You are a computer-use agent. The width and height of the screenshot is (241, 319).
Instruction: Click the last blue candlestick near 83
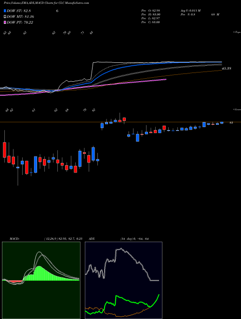coord(222,123)
